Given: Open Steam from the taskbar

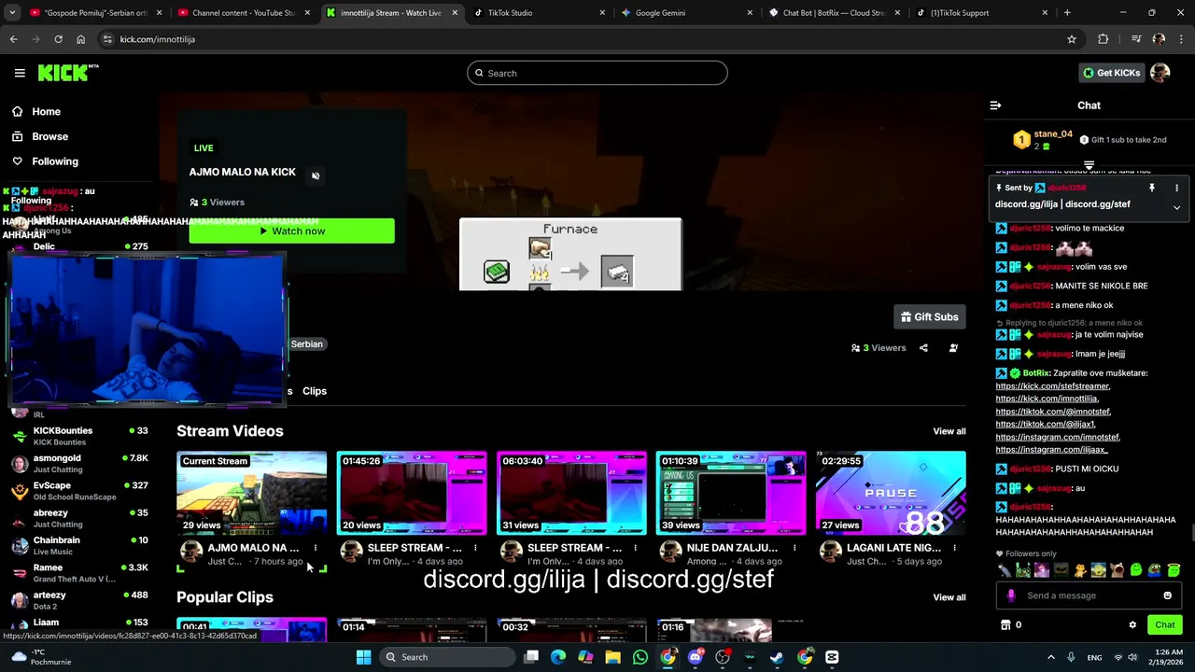Looking at the screenshot, I should (777, 657).
